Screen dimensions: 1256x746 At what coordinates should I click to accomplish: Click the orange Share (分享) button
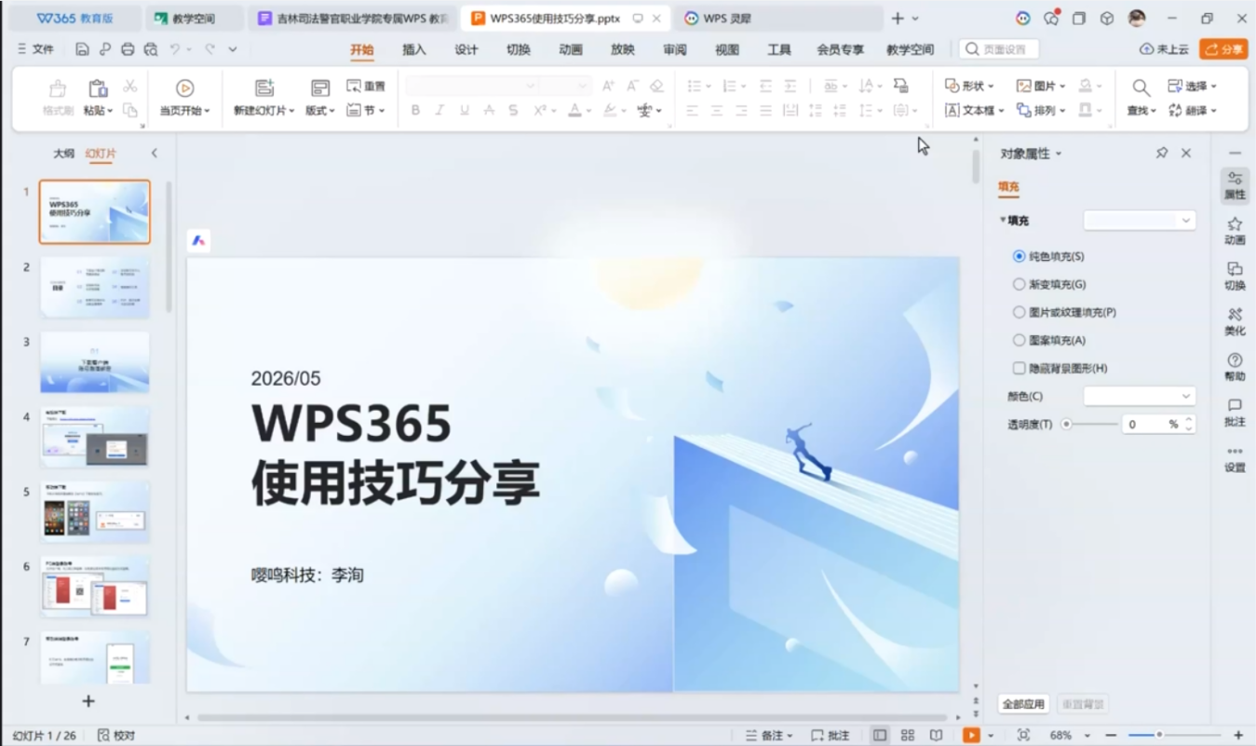pos(1223,49)
